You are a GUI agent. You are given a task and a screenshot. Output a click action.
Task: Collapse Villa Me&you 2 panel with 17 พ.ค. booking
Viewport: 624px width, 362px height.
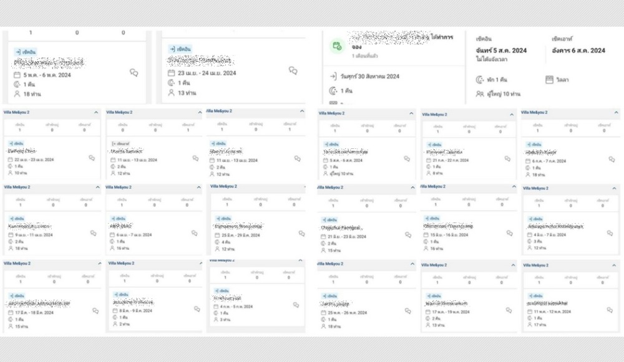513,265
